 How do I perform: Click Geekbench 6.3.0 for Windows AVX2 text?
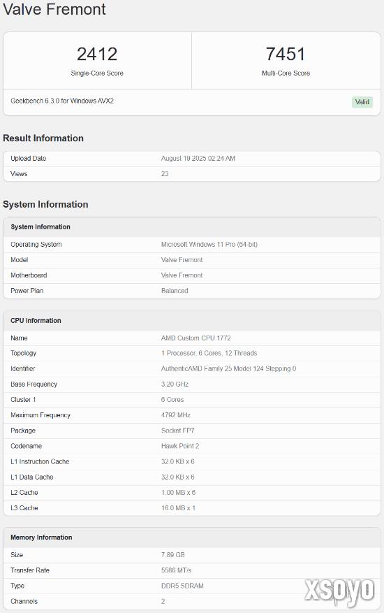tap(62, 101)
